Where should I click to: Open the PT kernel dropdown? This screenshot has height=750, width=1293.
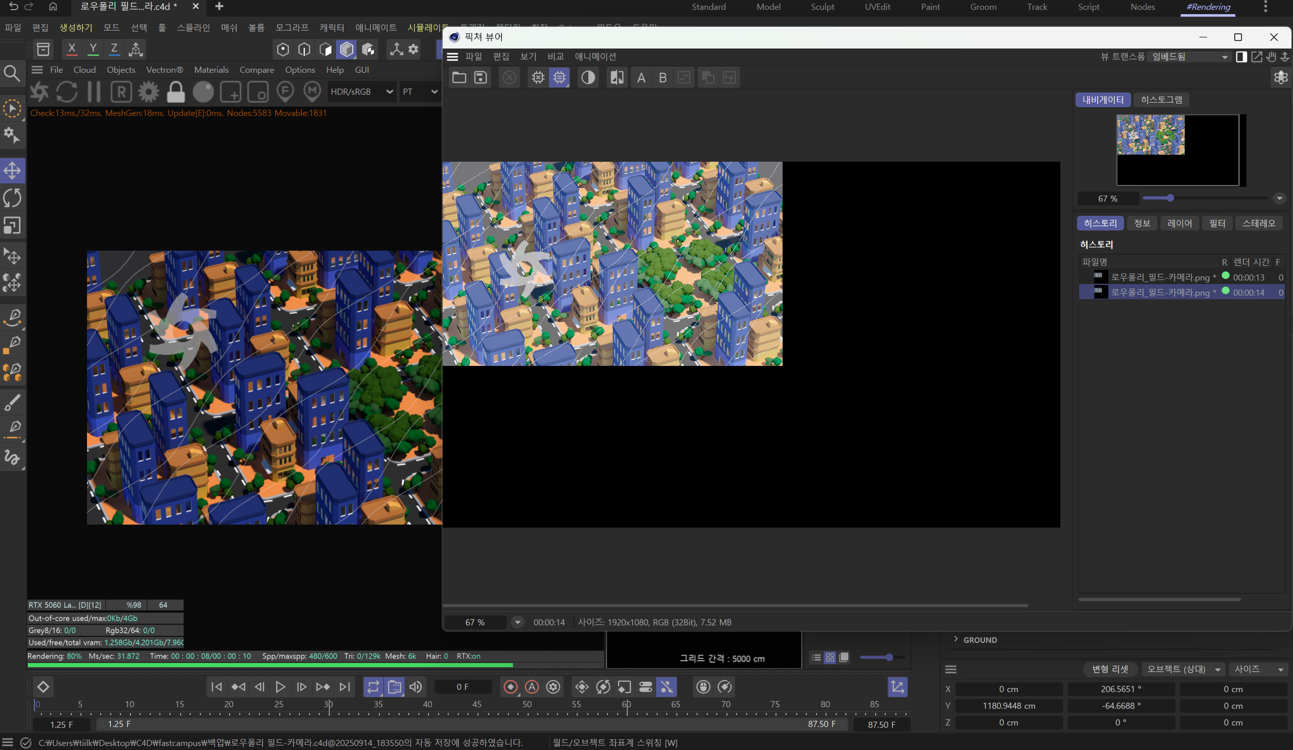420,92
